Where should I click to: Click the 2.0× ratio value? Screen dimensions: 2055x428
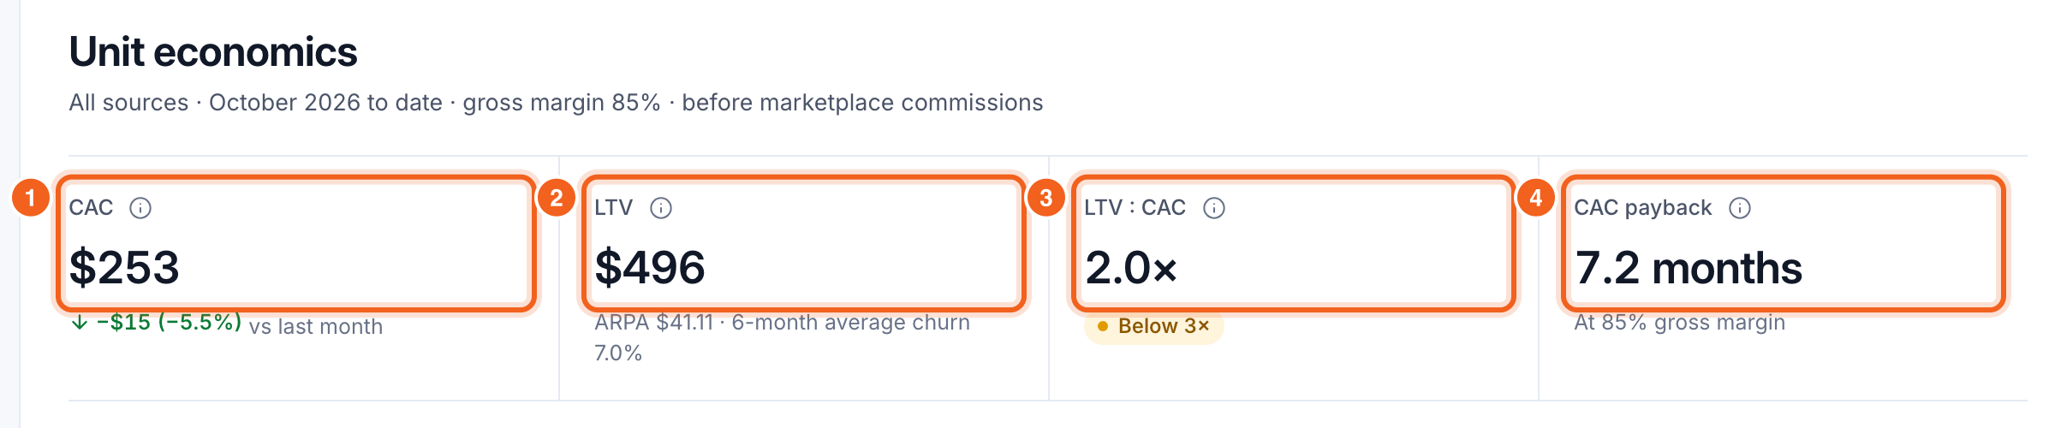(1131, 268)
